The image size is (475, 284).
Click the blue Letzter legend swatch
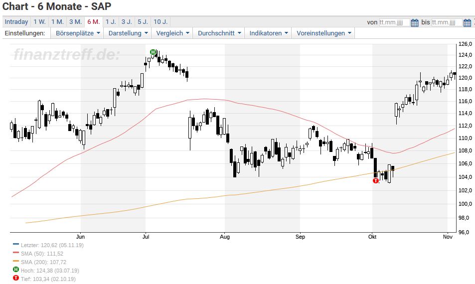pyautogui.click(x=16, y=244)
